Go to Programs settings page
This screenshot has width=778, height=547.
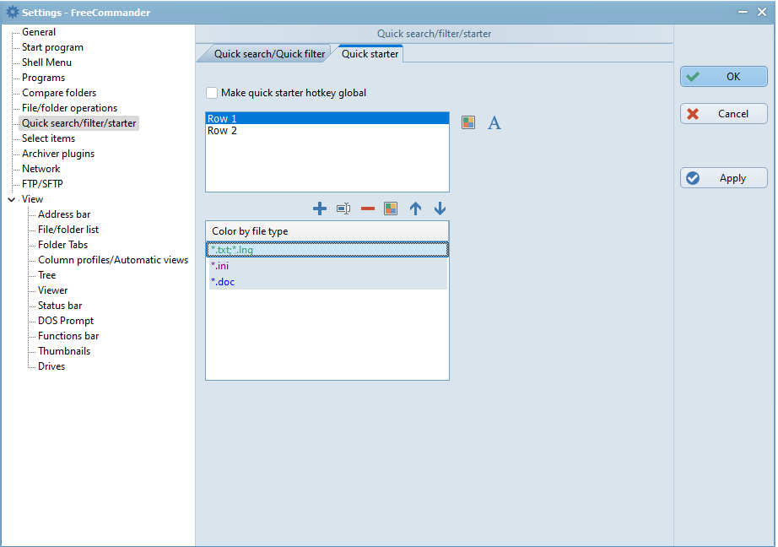pos(44,78)
